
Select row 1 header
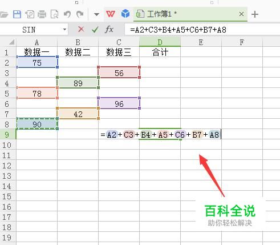(x=7, y=52)
